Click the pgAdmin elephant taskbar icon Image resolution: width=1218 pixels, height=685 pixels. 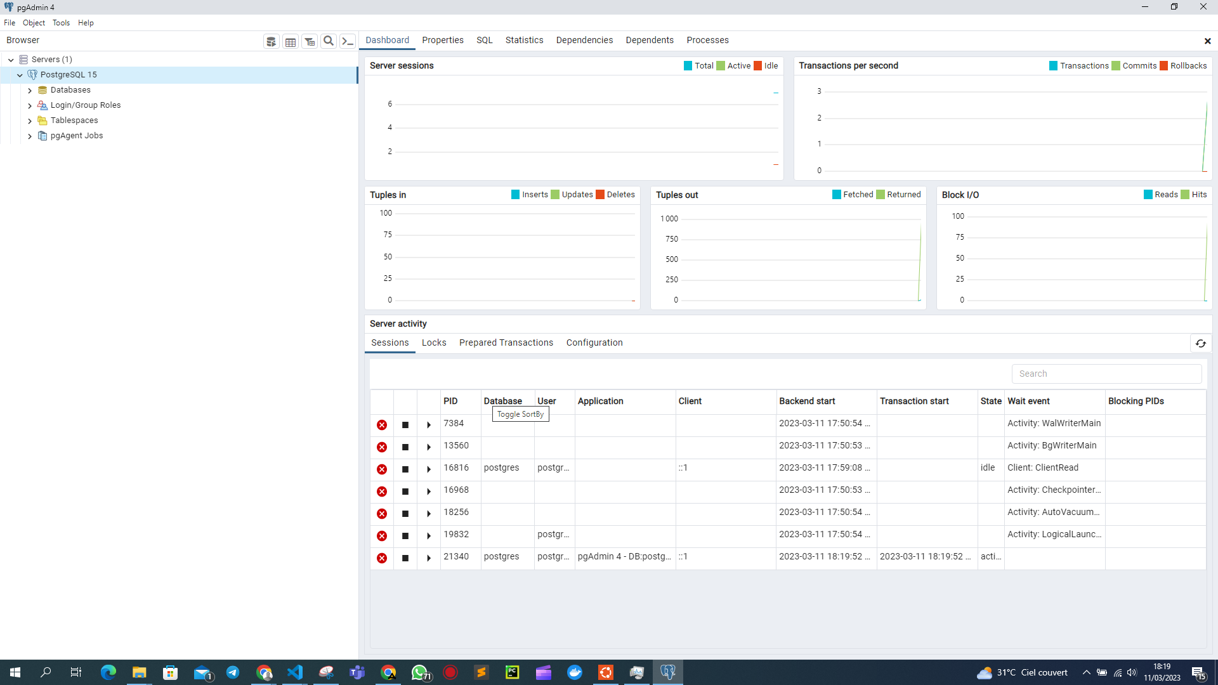(x=668, y=672)
